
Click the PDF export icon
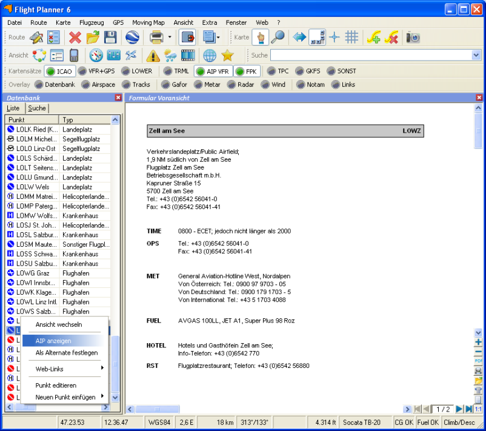click(x=478, y=361)
